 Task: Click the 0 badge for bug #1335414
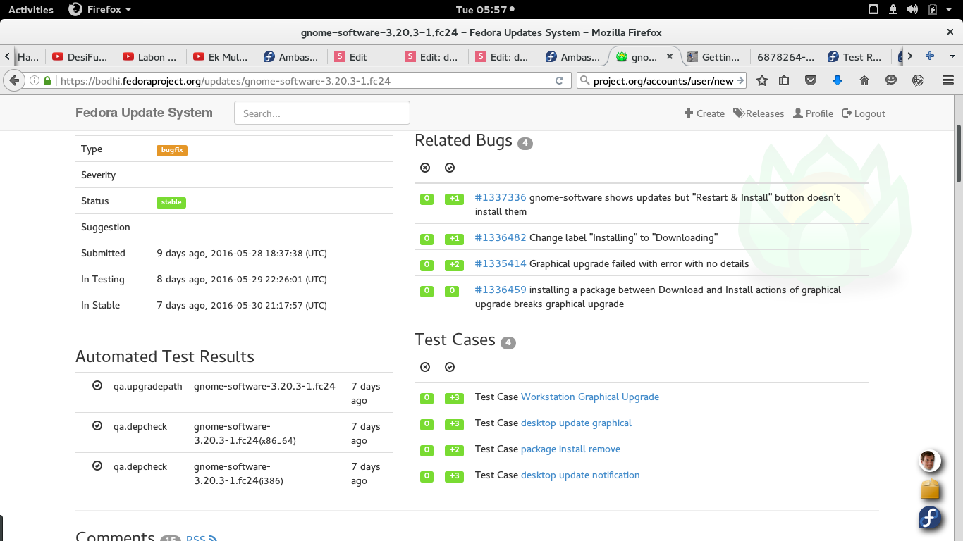click(427, 265)
